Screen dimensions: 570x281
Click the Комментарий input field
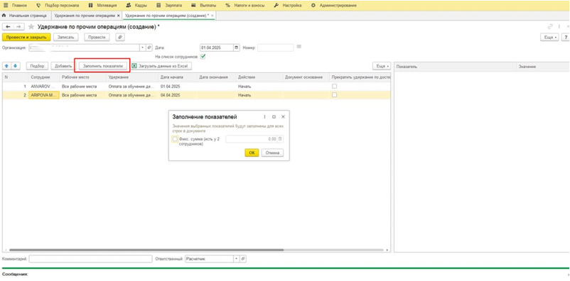click(90, 259)
